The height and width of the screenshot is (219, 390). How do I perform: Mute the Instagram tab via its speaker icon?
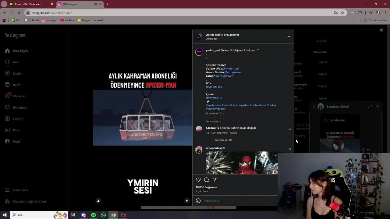pos(95,4)
